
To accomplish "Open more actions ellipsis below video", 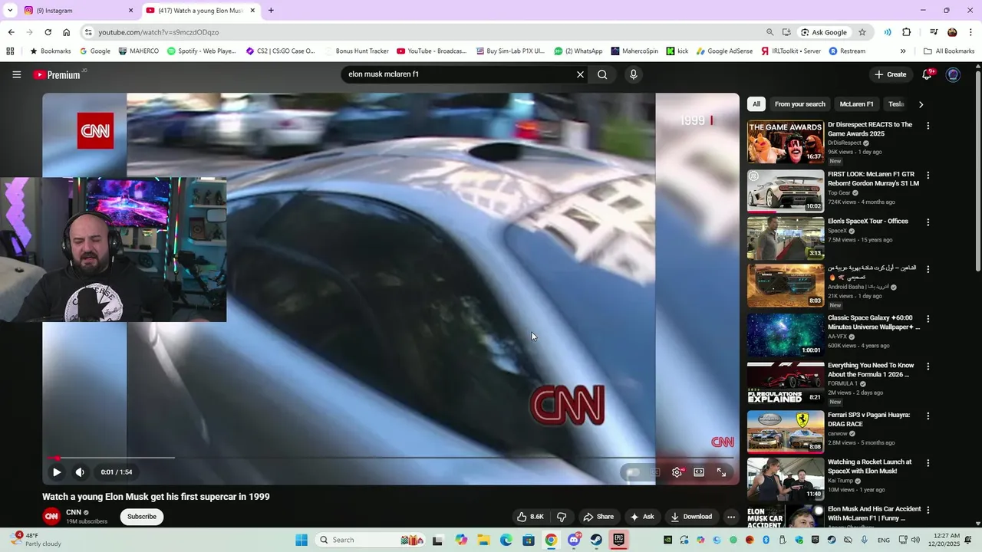I will [x=731, y=517].
